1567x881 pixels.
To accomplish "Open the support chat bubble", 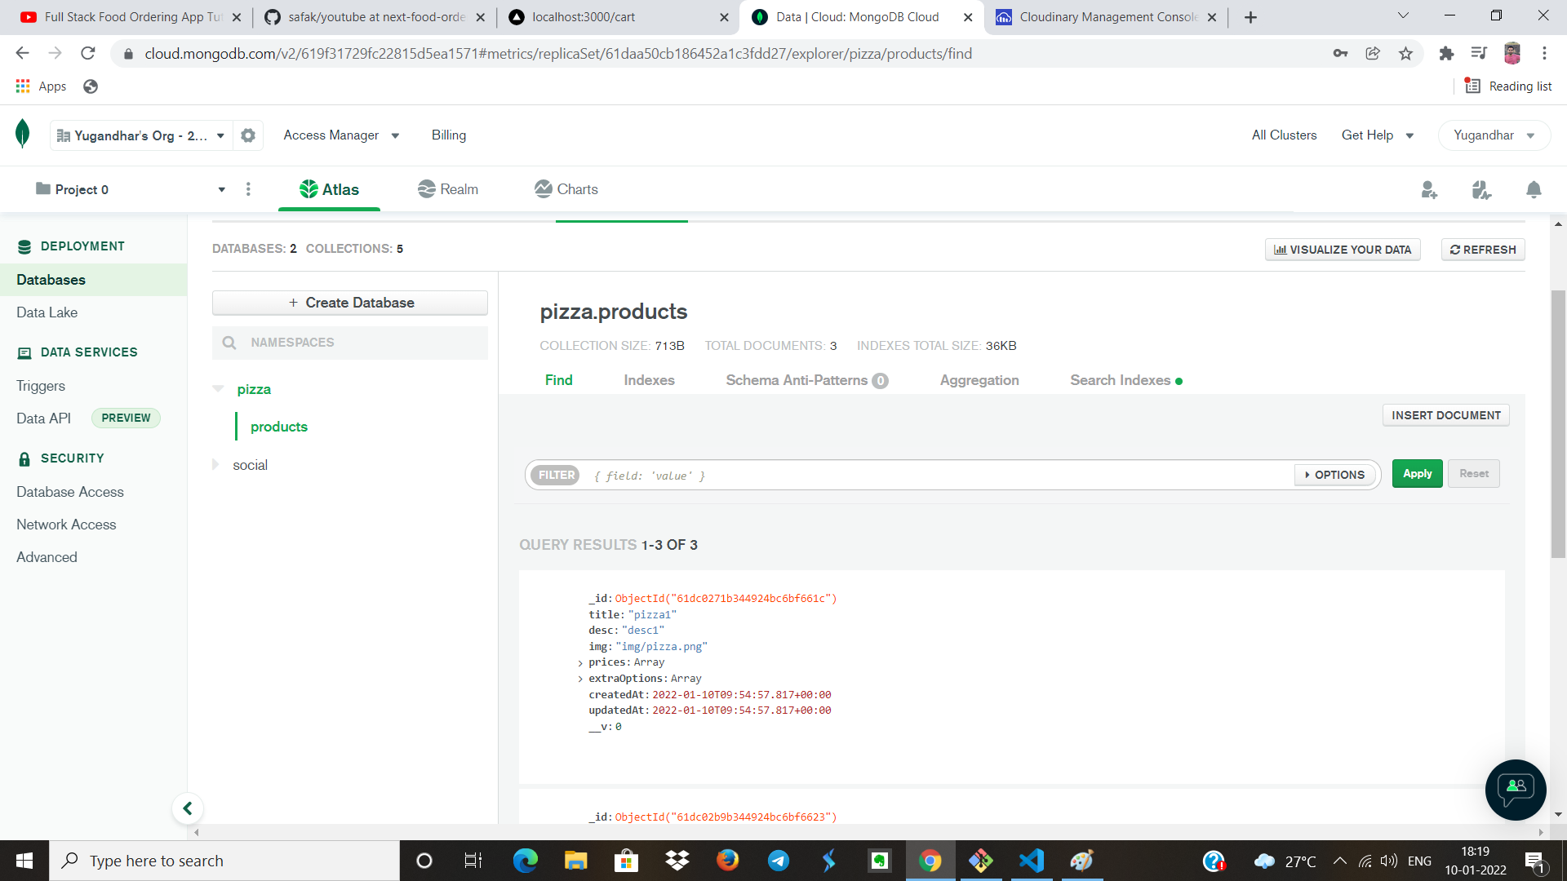I will 1515,790.
